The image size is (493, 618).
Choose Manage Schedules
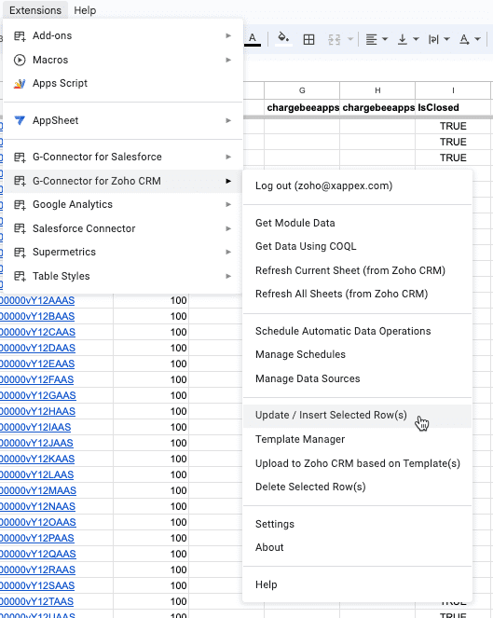357,354
